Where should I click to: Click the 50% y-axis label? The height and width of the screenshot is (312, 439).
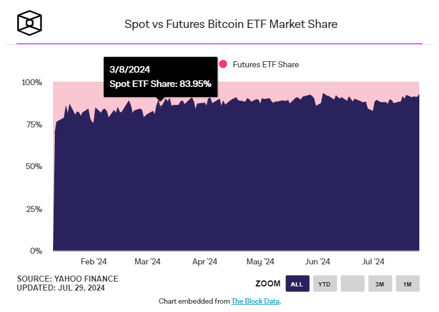33,167
